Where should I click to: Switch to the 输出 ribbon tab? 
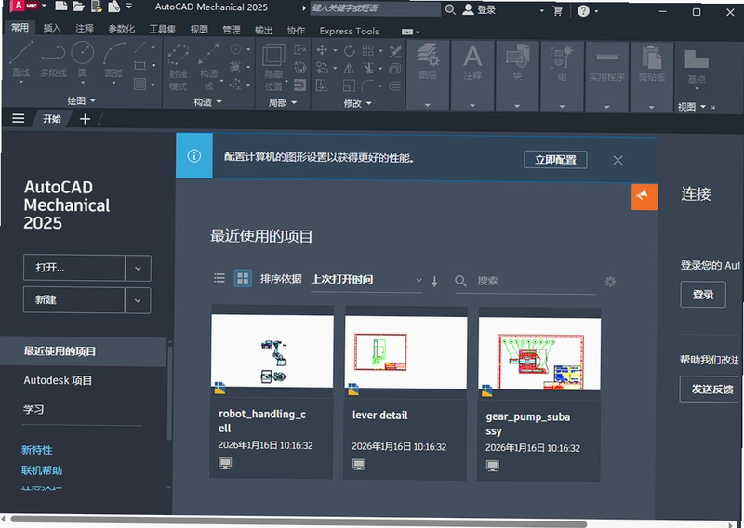263,31
